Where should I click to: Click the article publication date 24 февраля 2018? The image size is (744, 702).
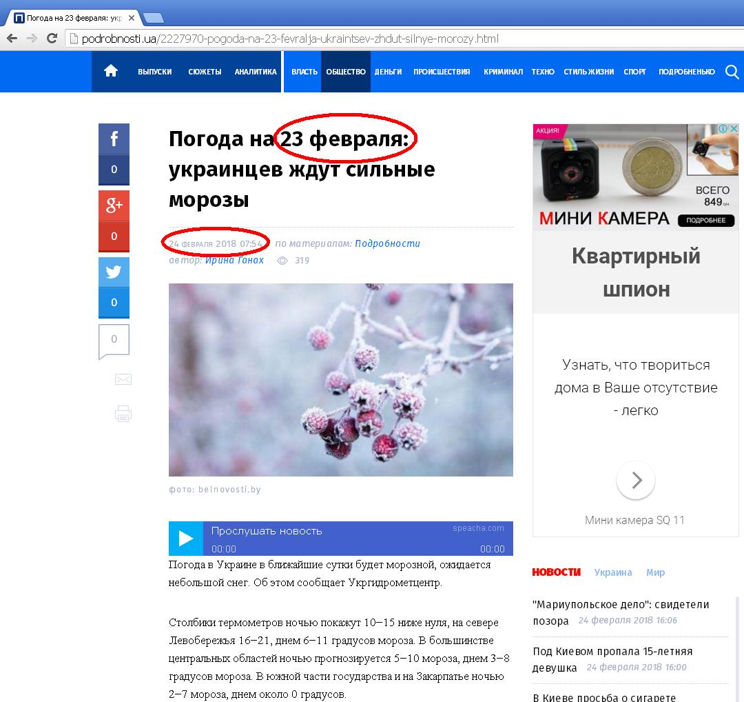pos(216,243)
